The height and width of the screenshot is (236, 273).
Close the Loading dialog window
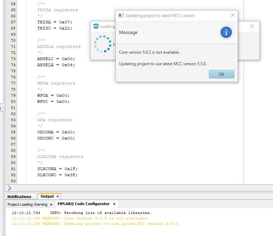252,26
